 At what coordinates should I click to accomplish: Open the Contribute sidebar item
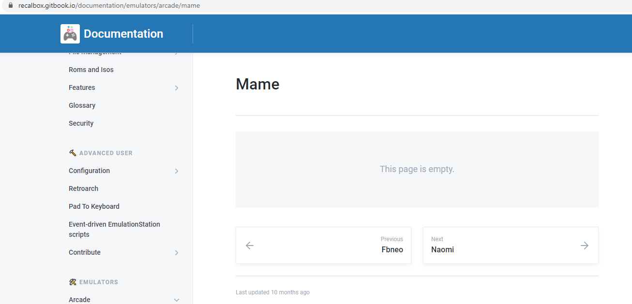(x=85, y=252)
